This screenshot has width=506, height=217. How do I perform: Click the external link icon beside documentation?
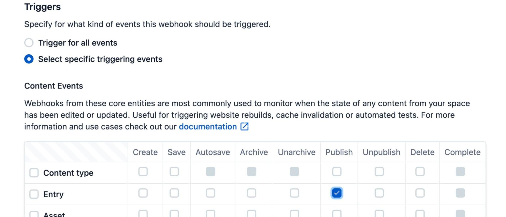[x=245, y=126]
